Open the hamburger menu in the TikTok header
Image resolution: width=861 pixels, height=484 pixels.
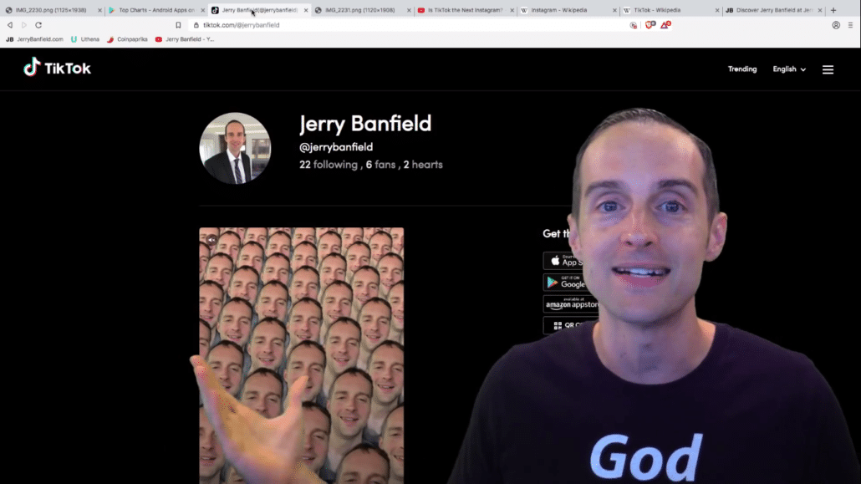pyautogui.click(x=828, y=69)
